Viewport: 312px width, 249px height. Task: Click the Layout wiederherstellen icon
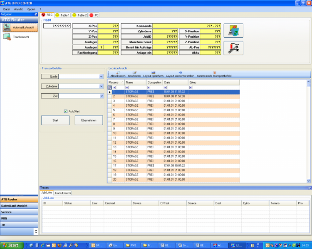(x=180, y=73)
